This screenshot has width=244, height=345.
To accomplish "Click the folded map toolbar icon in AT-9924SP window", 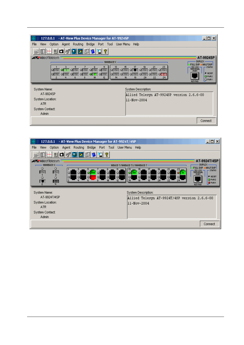I will 87,52.
